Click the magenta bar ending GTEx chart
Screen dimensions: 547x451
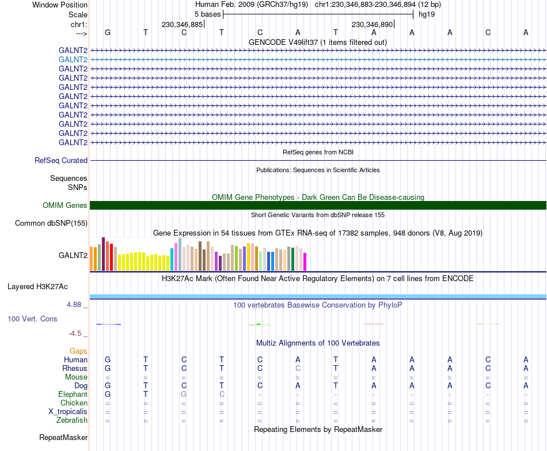pyautogui.click(x=305, y=262)
